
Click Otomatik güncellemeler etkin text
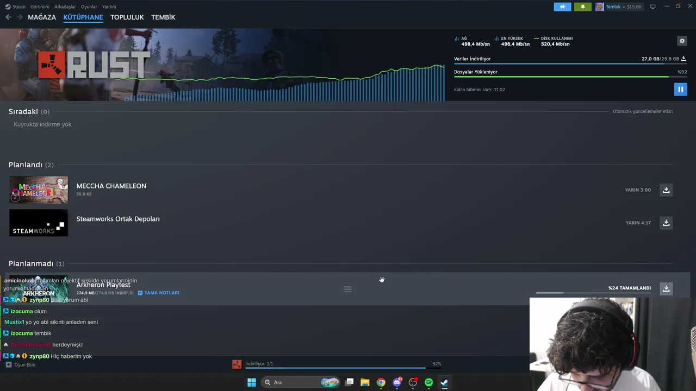pos(643,111)
